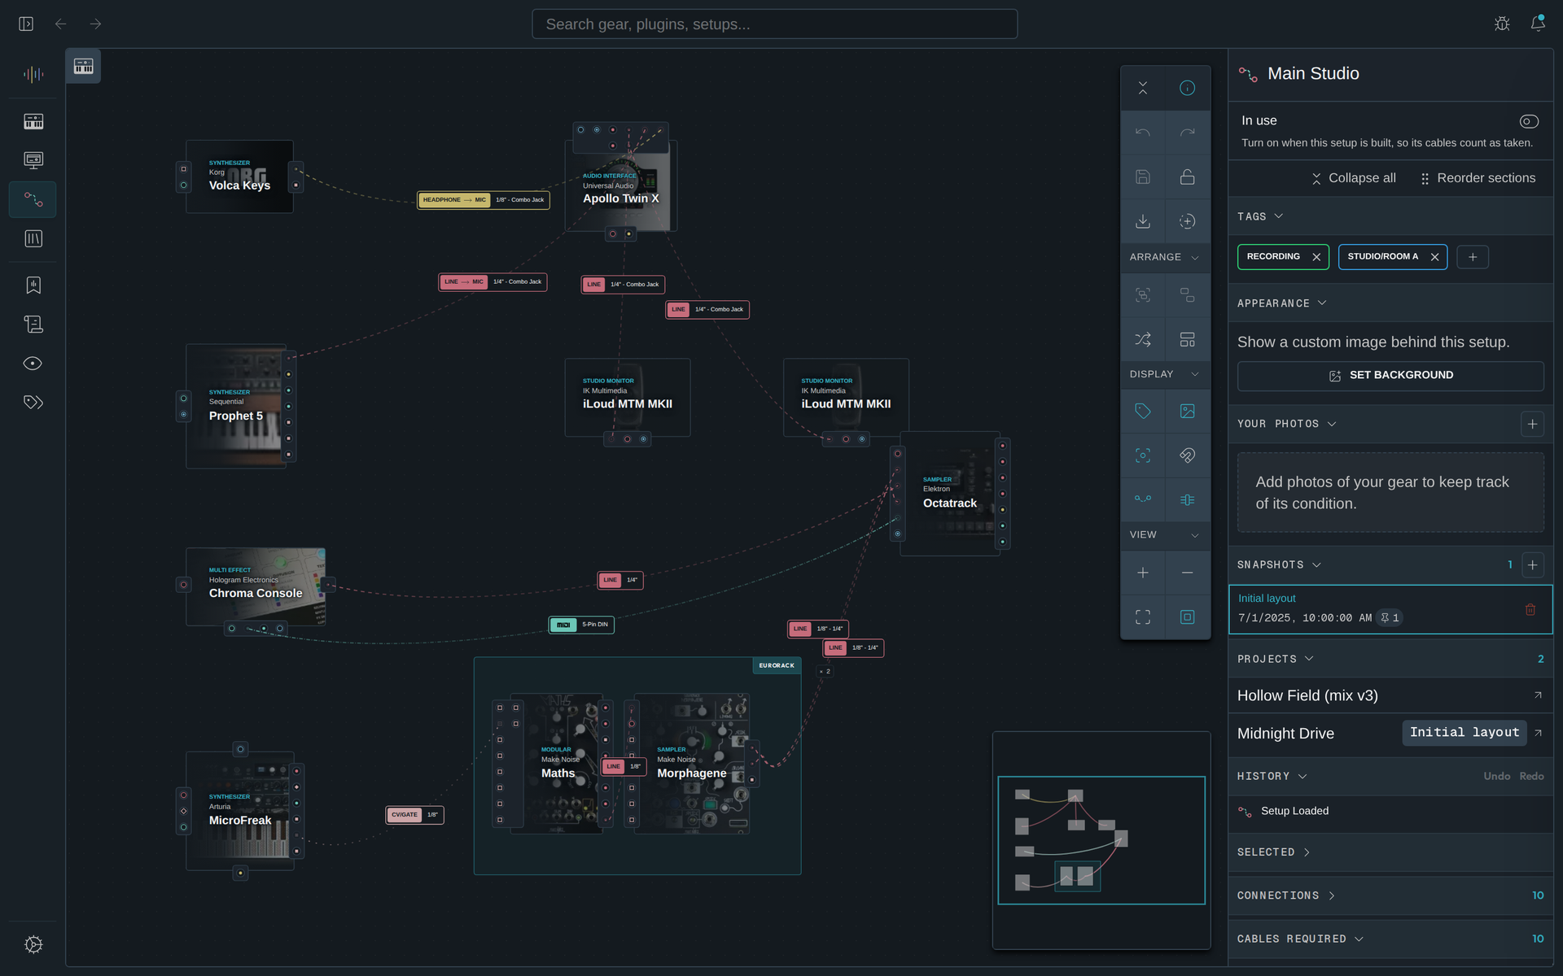The width and height of the screenshot is (1563, 976).
Task: Collapse the APPEARANCE section
Action: [1282, 303]
